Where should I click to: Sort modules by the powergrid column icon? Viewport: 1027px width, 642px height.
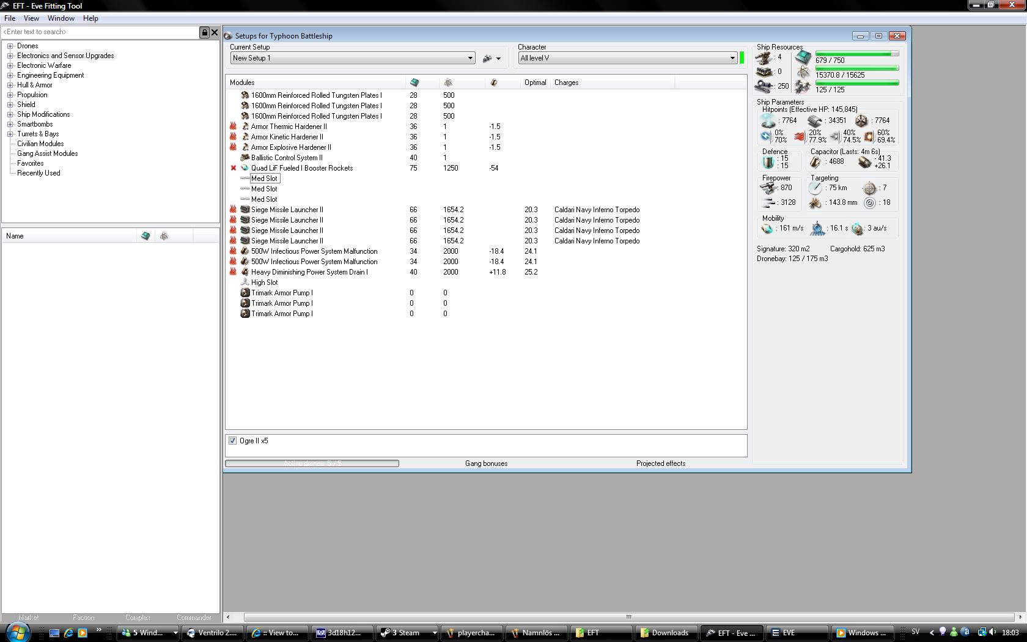[448, 83]
